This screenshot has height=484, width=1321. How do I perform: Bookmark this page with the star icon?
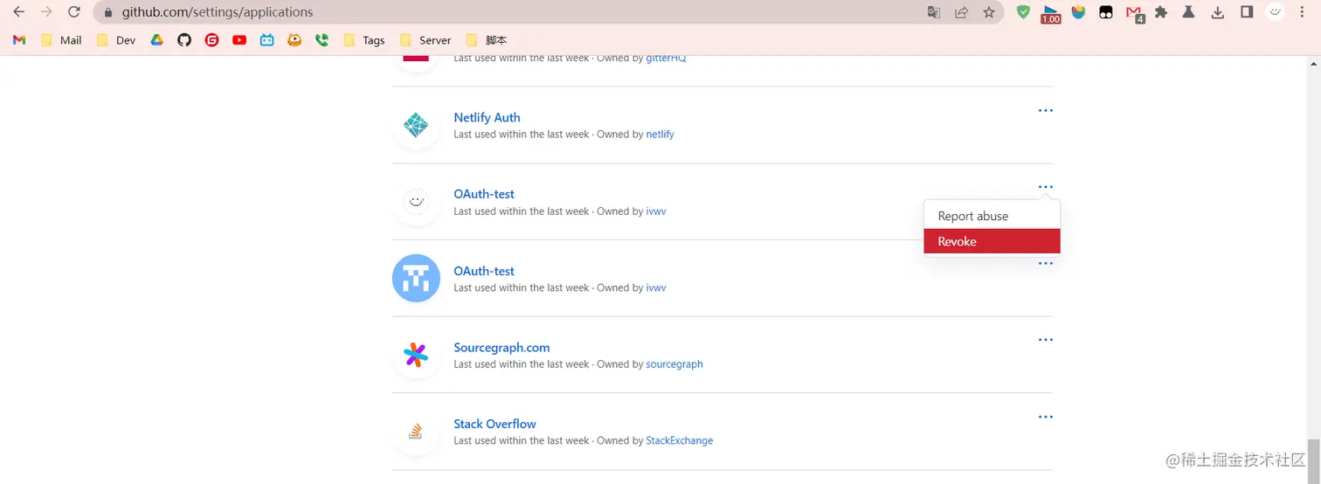[x=989, y=12]
